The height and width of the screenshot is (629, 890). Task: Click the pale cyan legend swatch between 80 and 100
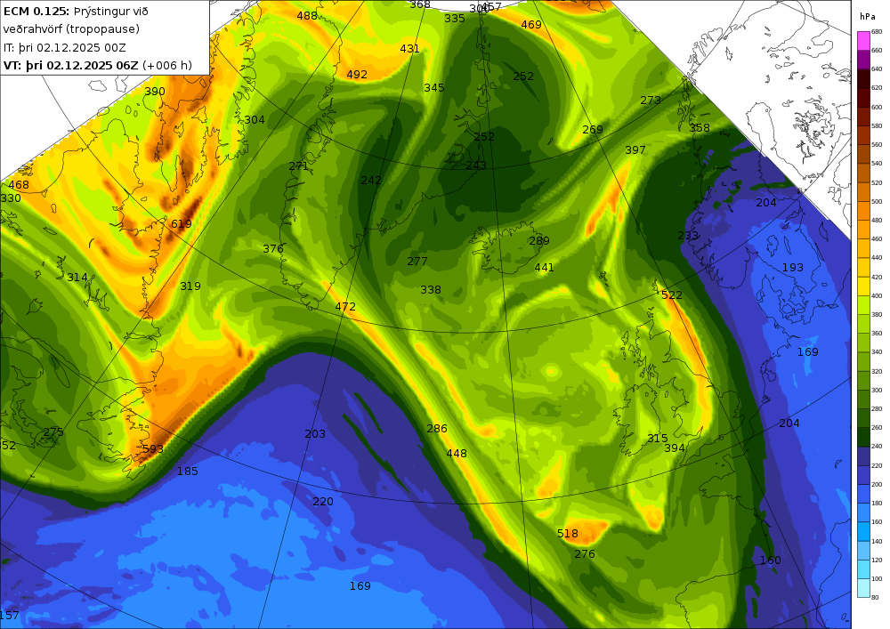coord(863,588)
